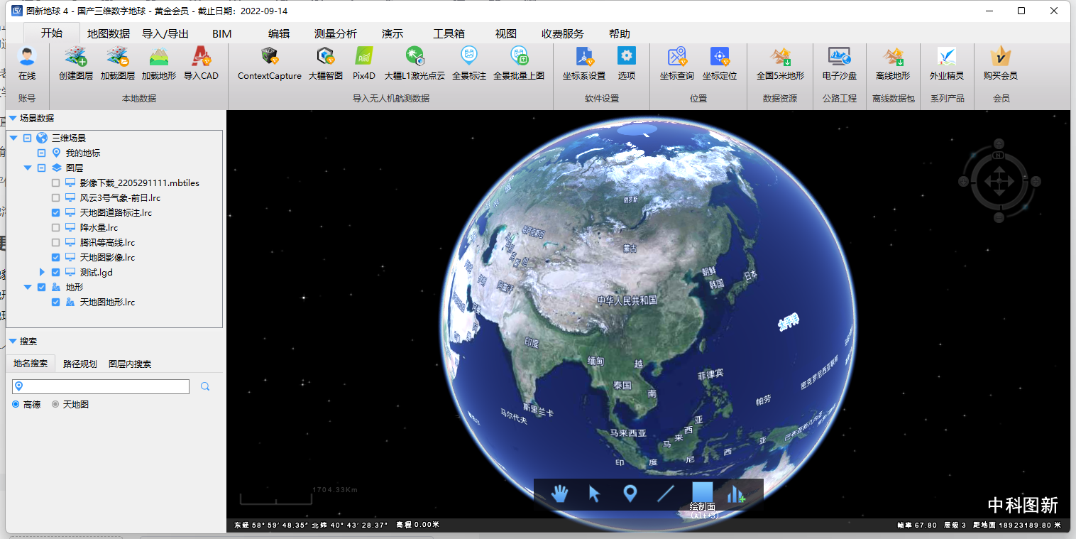Switch to the 导入/导出 tab
Screen dimensions: 1076x539
(x=165, y=33)
